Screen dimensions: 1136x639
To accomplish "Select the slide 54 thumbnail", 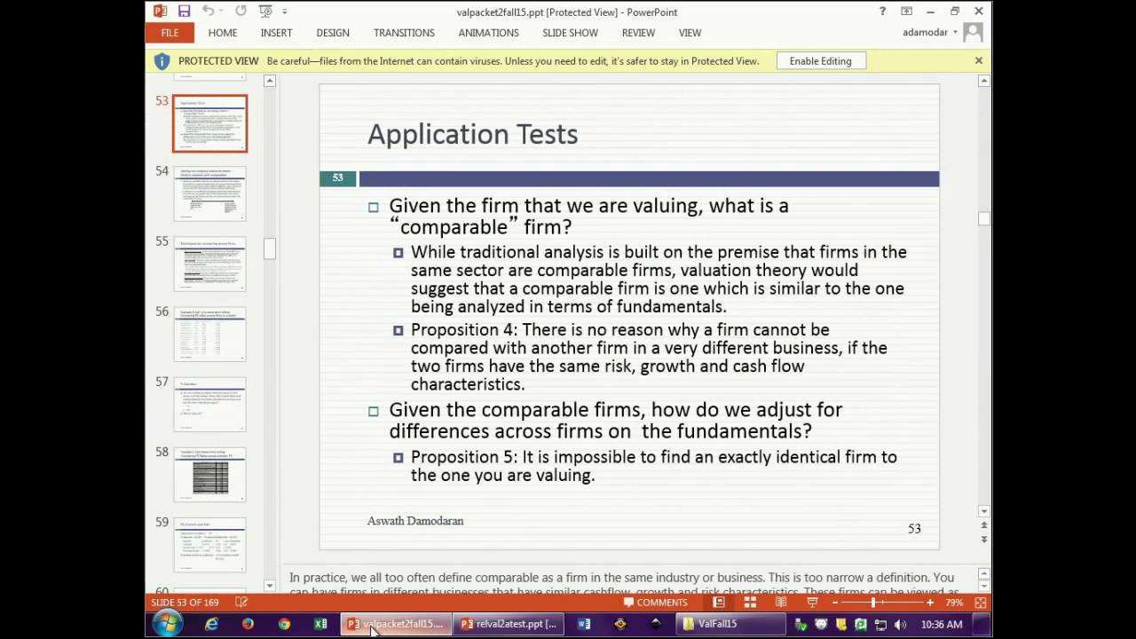I will coord(210,193).
